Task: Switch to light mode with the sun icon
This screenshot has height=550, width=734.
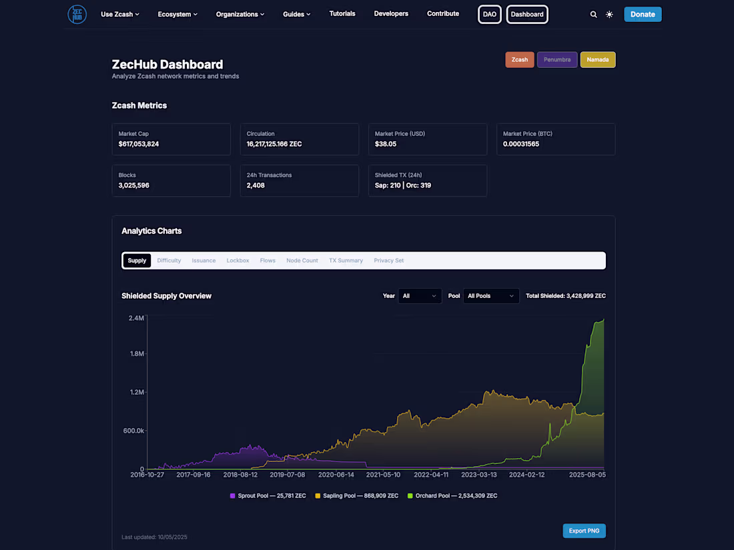Action: pos(609,13)
